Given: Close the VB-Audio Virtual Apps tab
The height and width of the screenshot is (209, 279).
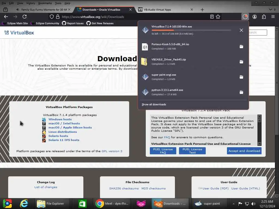Looking at the screenshot, I should (x=192, y=10).
